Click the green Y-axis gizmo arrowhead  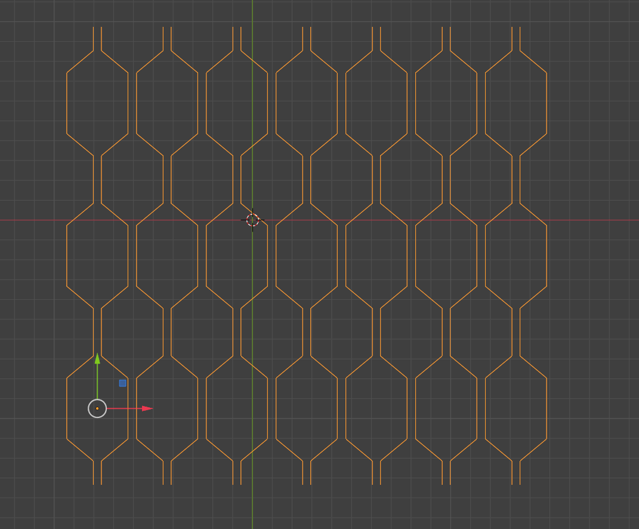tap(97, 358)
